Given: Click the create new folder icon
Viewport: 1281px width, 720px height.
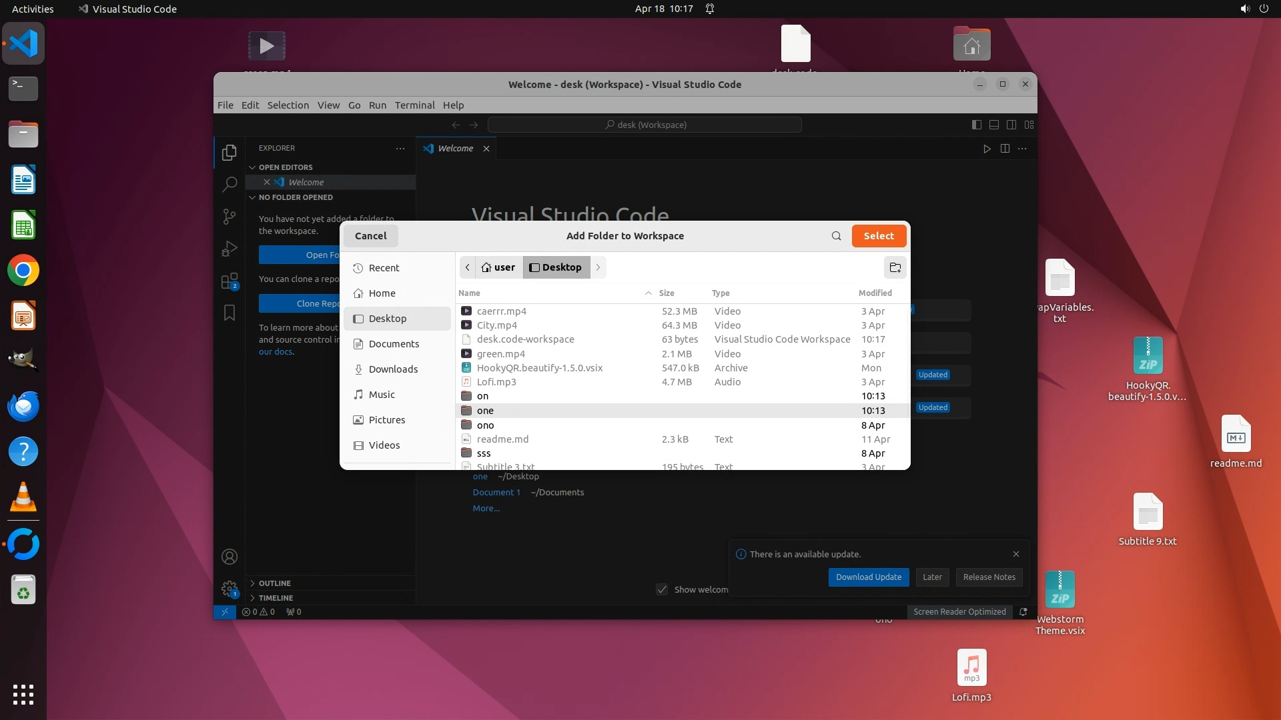Looking at the screenshot, I should pos(895,267).
